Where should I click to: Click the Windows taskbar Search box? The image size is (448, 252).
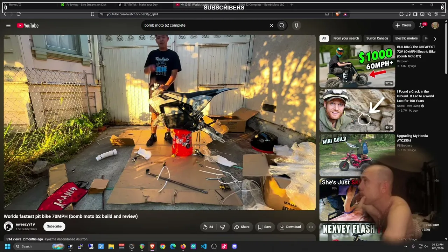[40, 246]
